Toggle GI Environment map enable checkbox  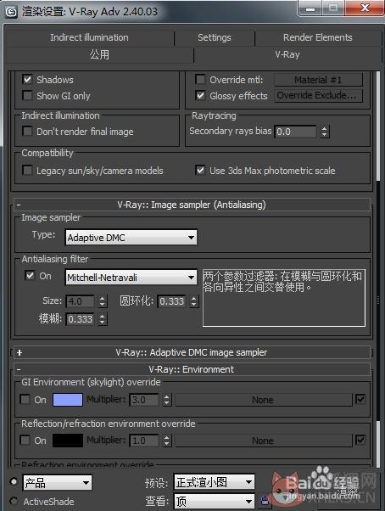(360, 399)
